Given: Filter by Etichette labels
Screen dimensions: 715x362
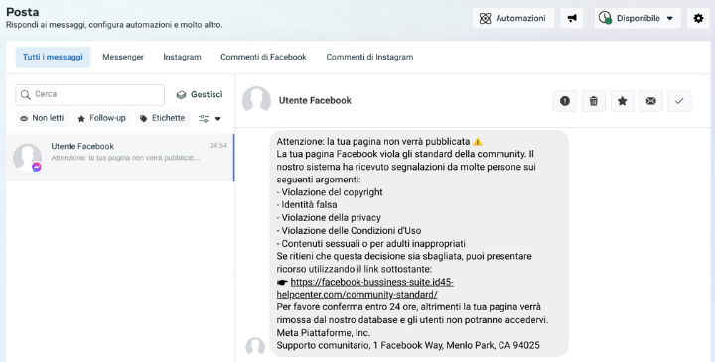Looking at the screenshot, I should [x=162, y=118].
